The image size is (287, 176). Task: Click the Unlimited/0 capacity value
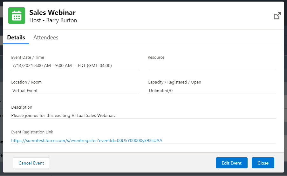(161, 91)
